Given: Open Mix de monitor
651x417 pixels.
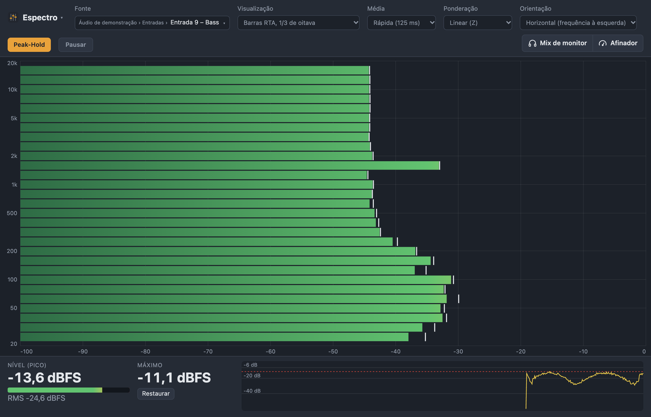Looking at the screenshot, I should 557,43.
